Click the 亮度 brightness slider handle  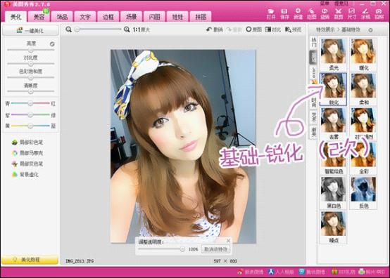(x=30, y=50)
